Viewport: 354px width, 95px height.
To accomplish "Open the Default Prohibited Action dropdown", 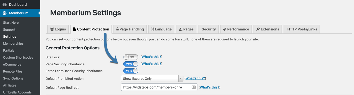I will pos(152,79).
